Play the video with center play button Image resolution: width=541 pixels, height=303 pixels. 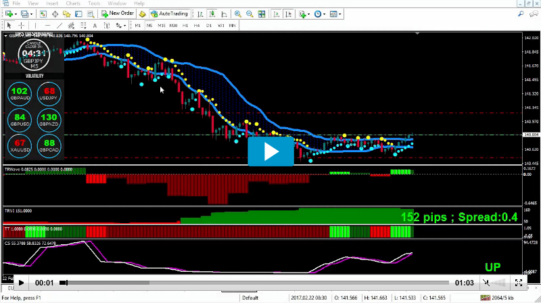pos(271,151)
